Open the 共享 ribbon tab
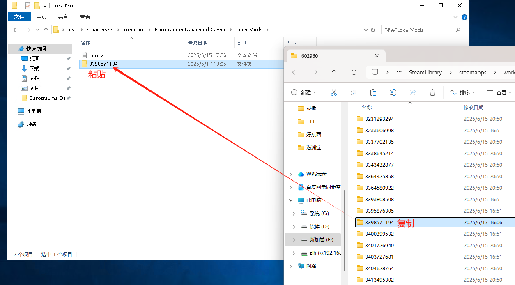 pos(63,17)
